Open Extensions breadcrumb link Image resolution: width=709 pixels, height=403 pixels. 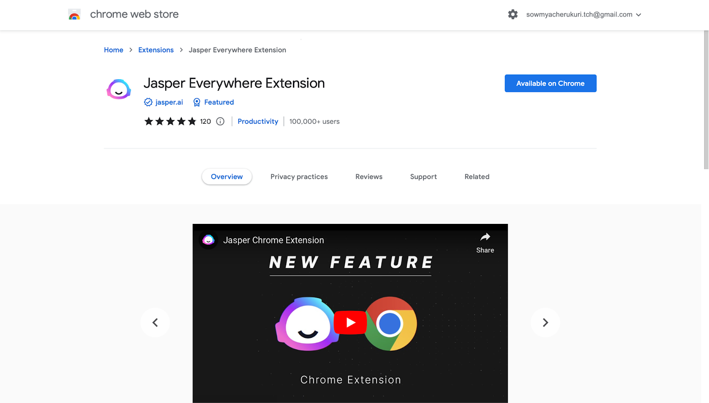click(x=156, y=50)
